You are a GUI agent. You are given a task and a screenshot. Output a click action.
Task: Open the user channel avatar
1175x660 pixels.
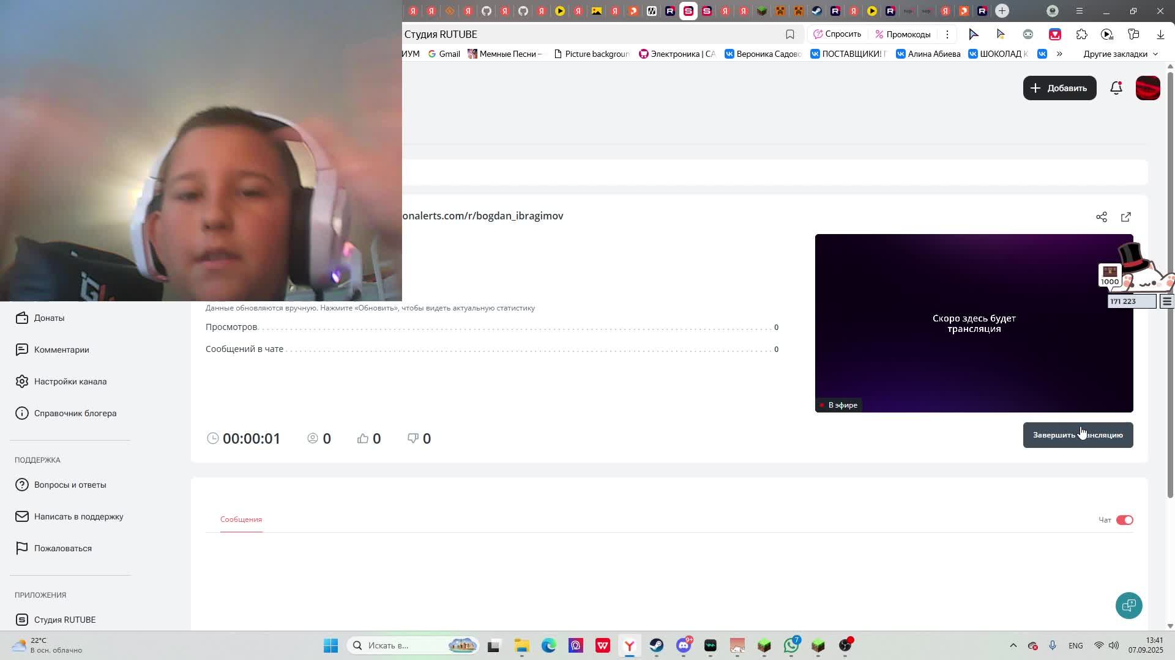tap(1147, 88)
